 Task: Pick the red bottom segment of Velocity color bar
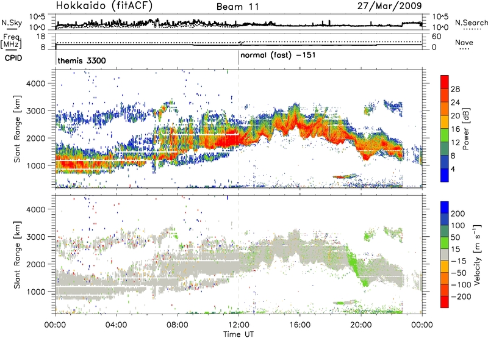[445, 302]
